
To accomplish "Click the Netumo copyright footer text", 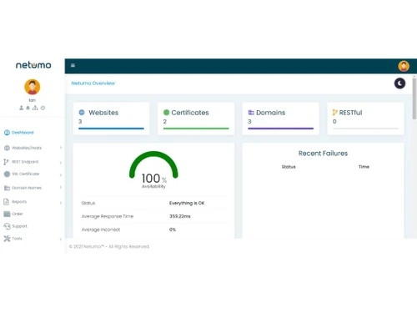I will 109,246.
